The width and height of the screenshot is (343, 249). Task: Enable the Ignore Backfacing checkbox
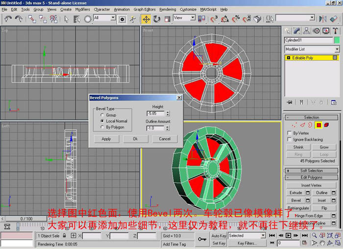point(290,139)
